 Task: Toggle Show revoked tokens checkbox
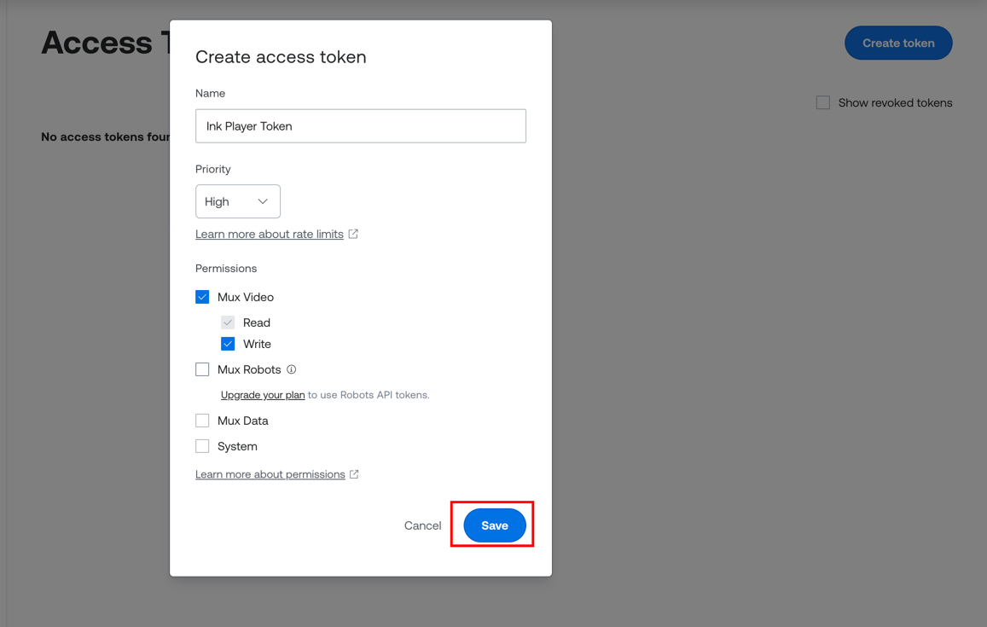point(822,102)
